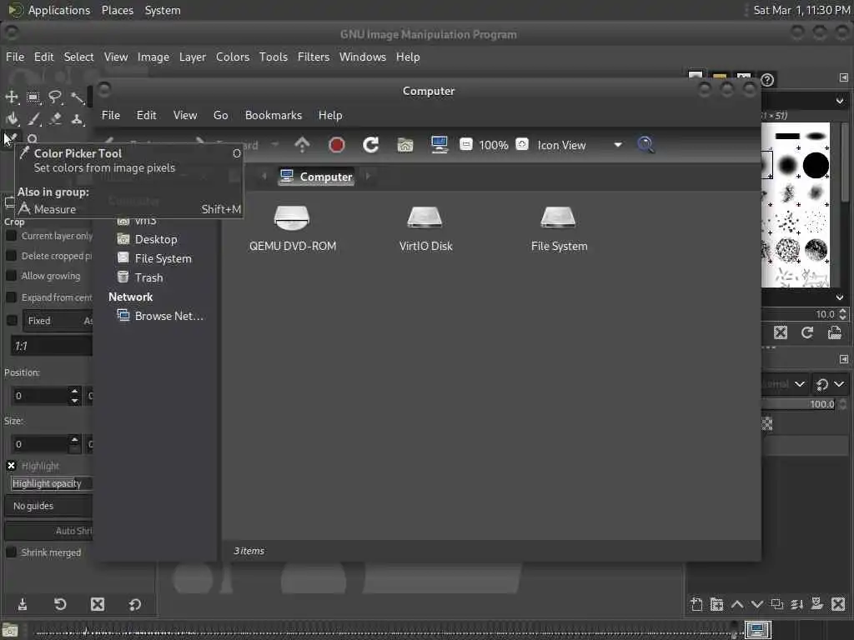Select the Clone stamp tool in GIMP

tap(77, 118)
